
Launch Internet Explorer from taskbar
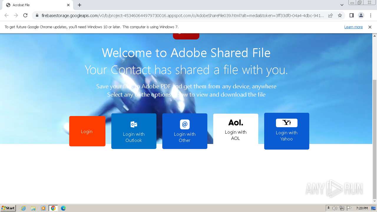click(23, 208)
